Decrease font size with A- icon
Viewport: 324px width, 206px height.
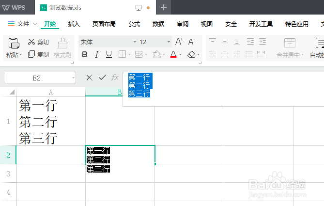click(192, 42)
